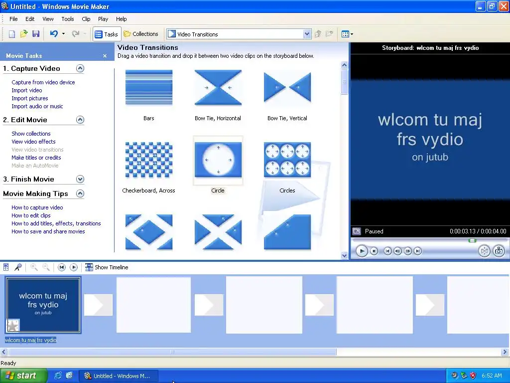This screenshot has height=383, width=510.
Task: Close the Movie Tasks pane
Action: point(105,56)
